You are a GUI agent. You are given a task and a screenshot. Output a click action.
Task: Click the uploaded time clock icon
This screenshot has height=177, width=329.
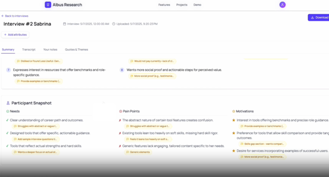114,24
